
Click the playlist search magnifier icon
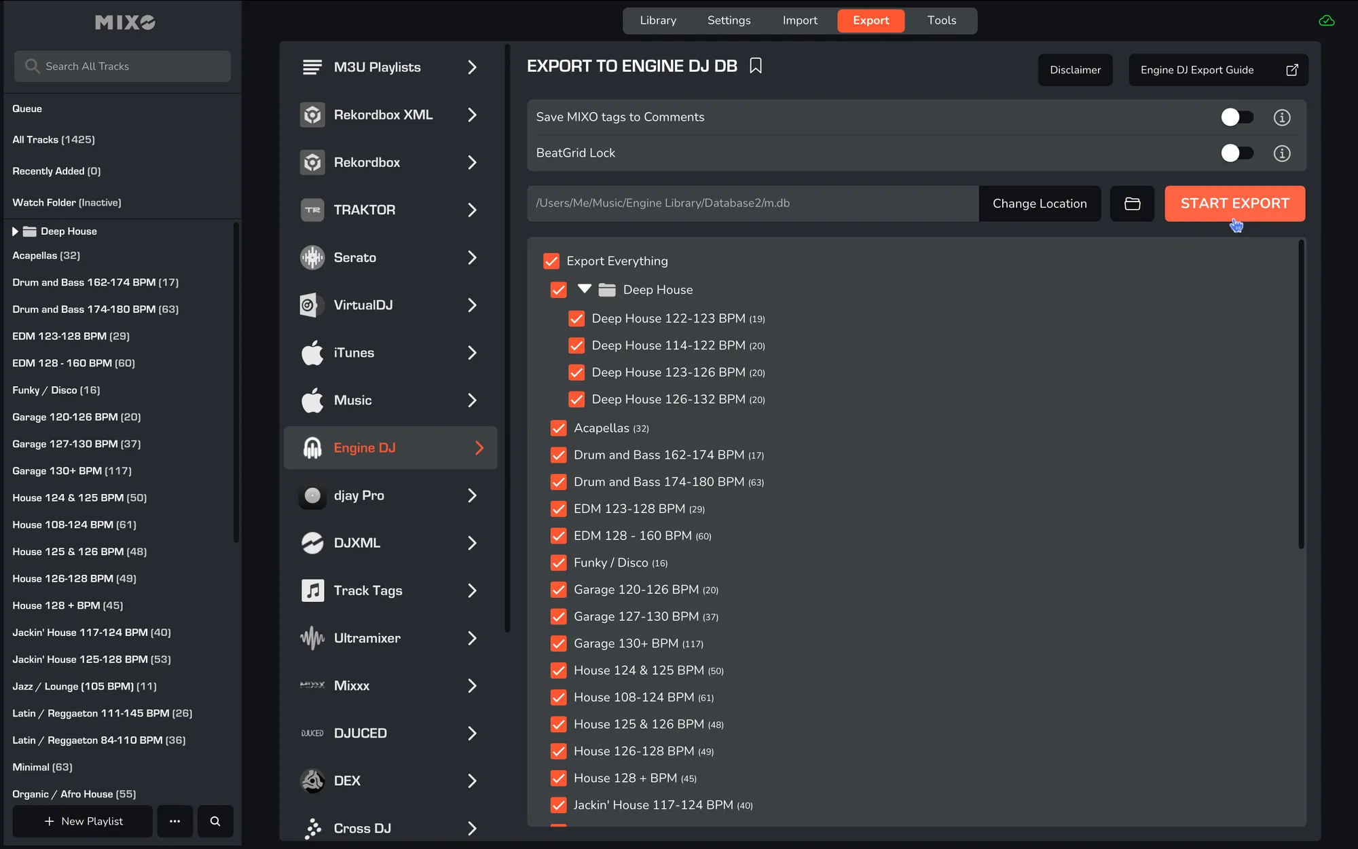(x=215, y=821)
